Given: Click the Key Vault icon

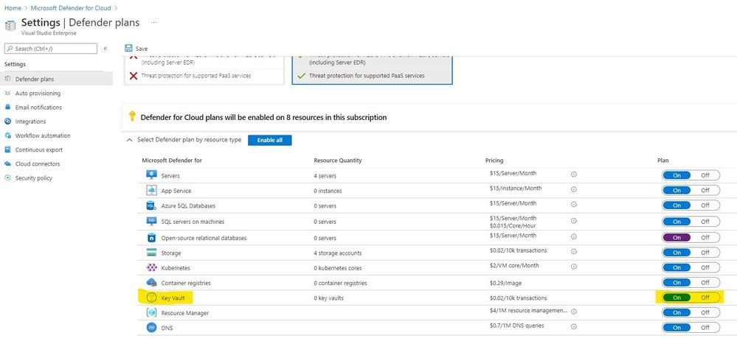Looking at the screenshot, I should [x=151, y=297].
